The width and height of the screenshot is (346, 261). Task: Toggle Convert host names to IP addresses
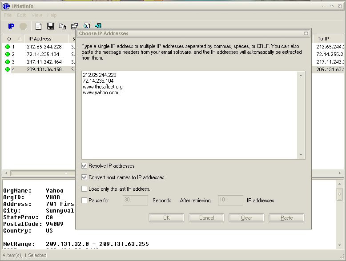[84, 177]
